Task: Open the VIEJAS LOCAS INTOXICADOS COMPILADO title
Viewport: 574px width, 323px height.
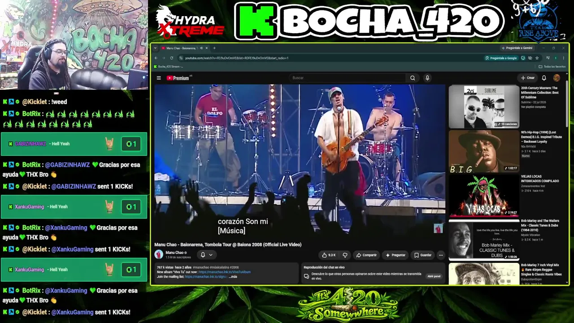Action: coord(540,179)
